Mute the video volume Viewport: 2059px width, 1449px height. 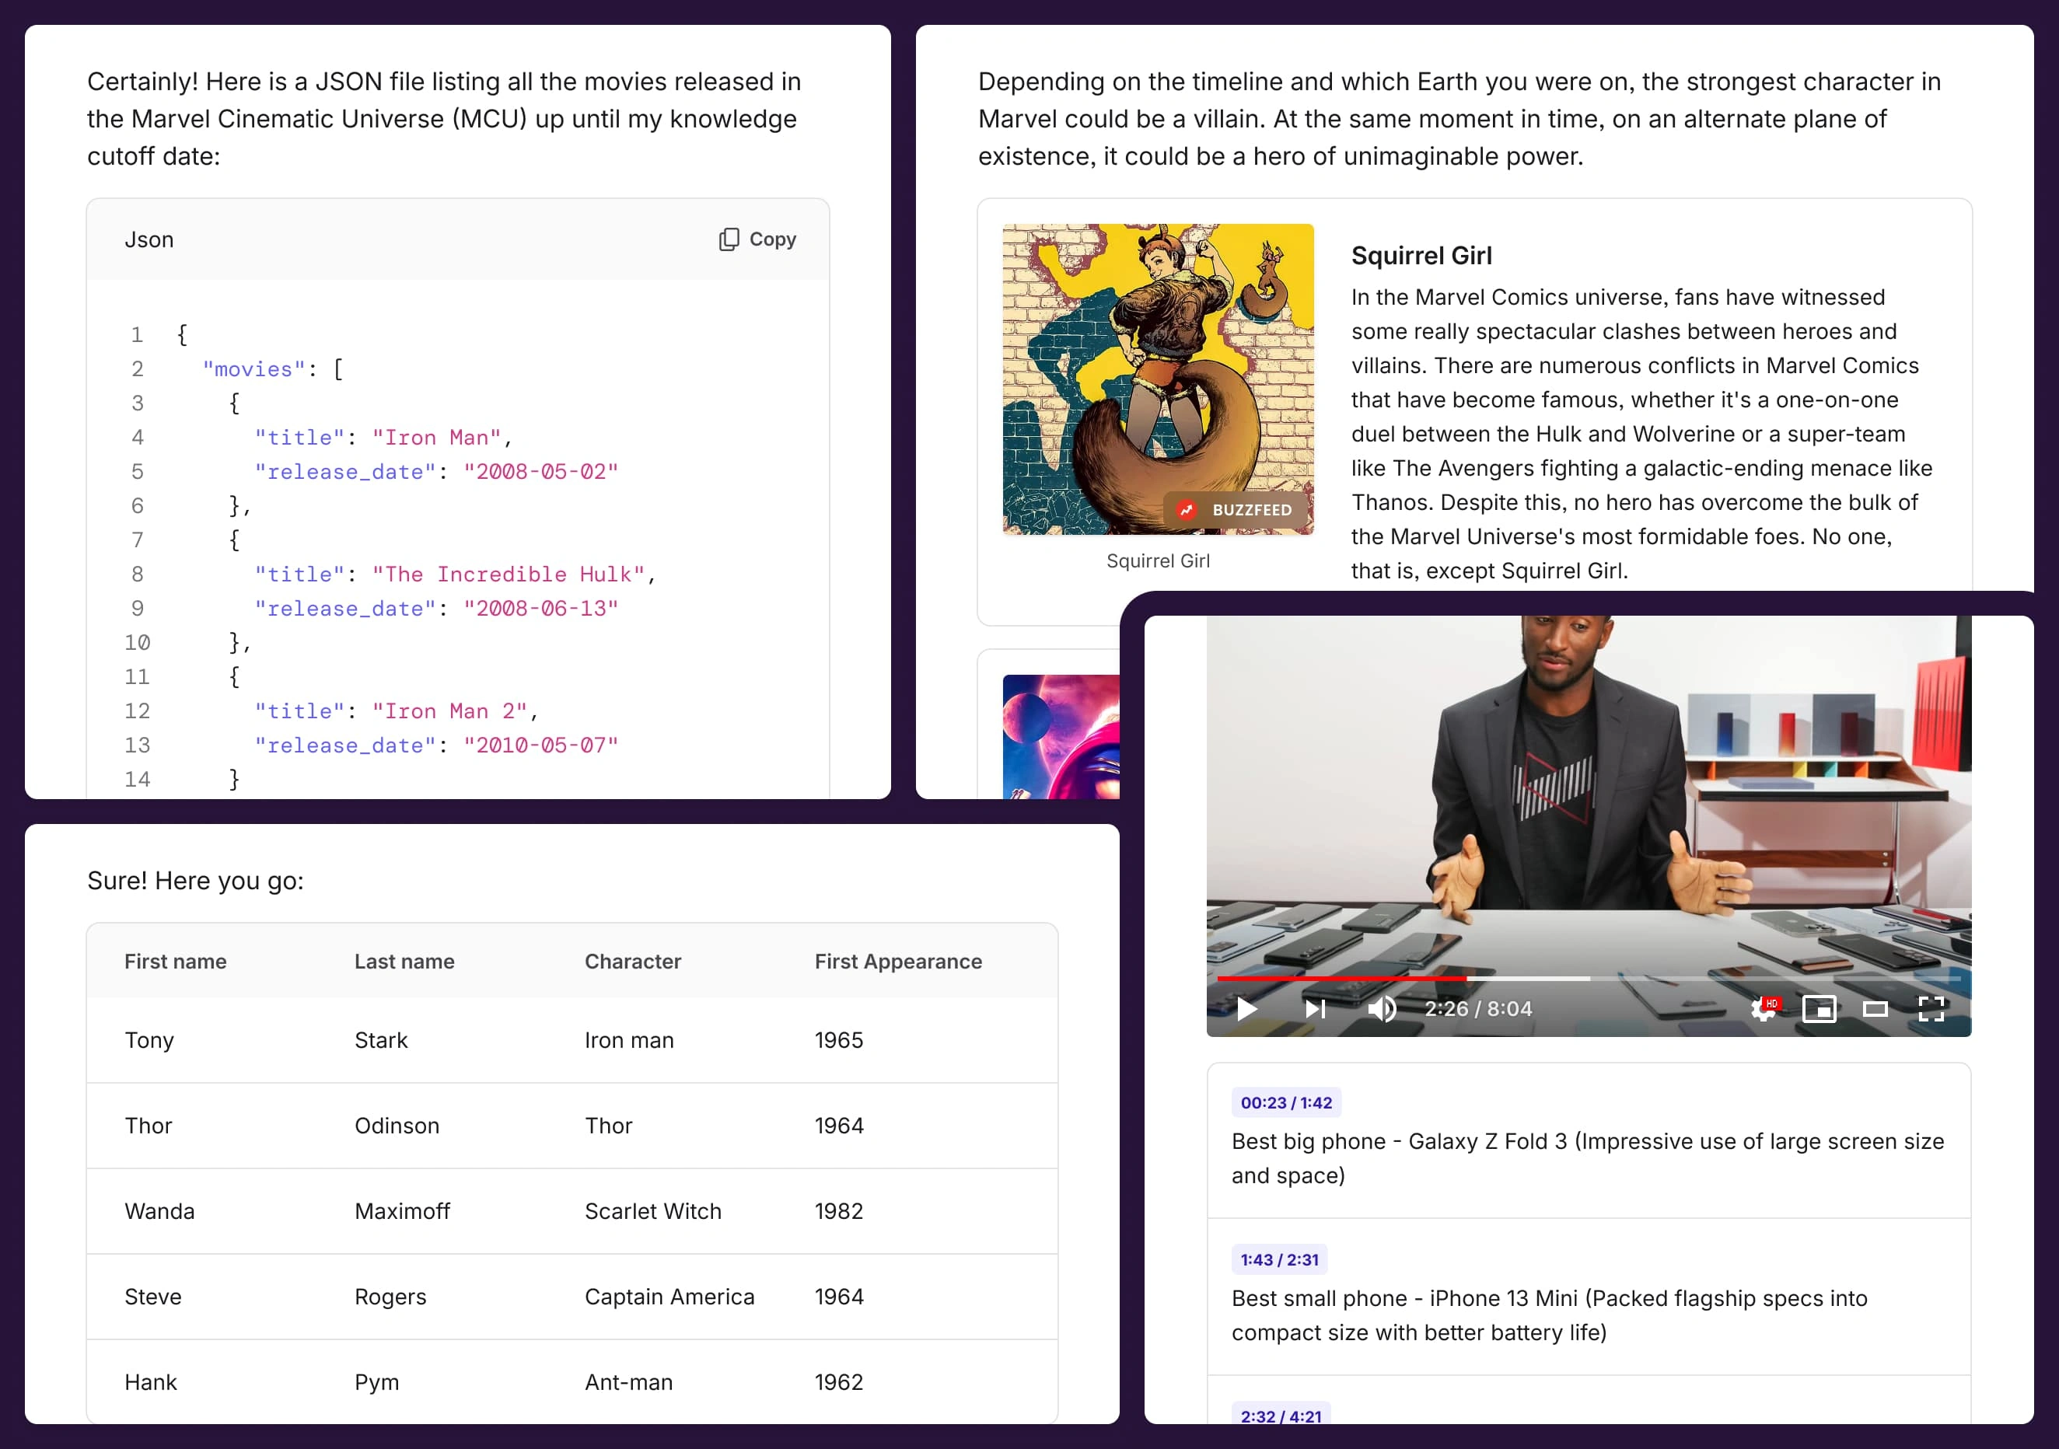click(1381, 1009)
